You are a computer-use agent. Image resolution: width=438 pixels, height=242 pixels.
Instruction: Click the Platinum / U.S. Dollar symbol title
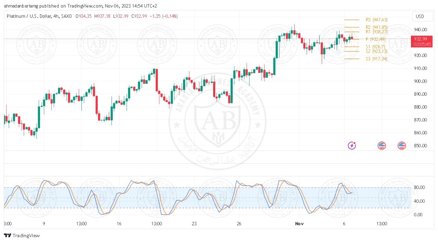coord(29,16)
